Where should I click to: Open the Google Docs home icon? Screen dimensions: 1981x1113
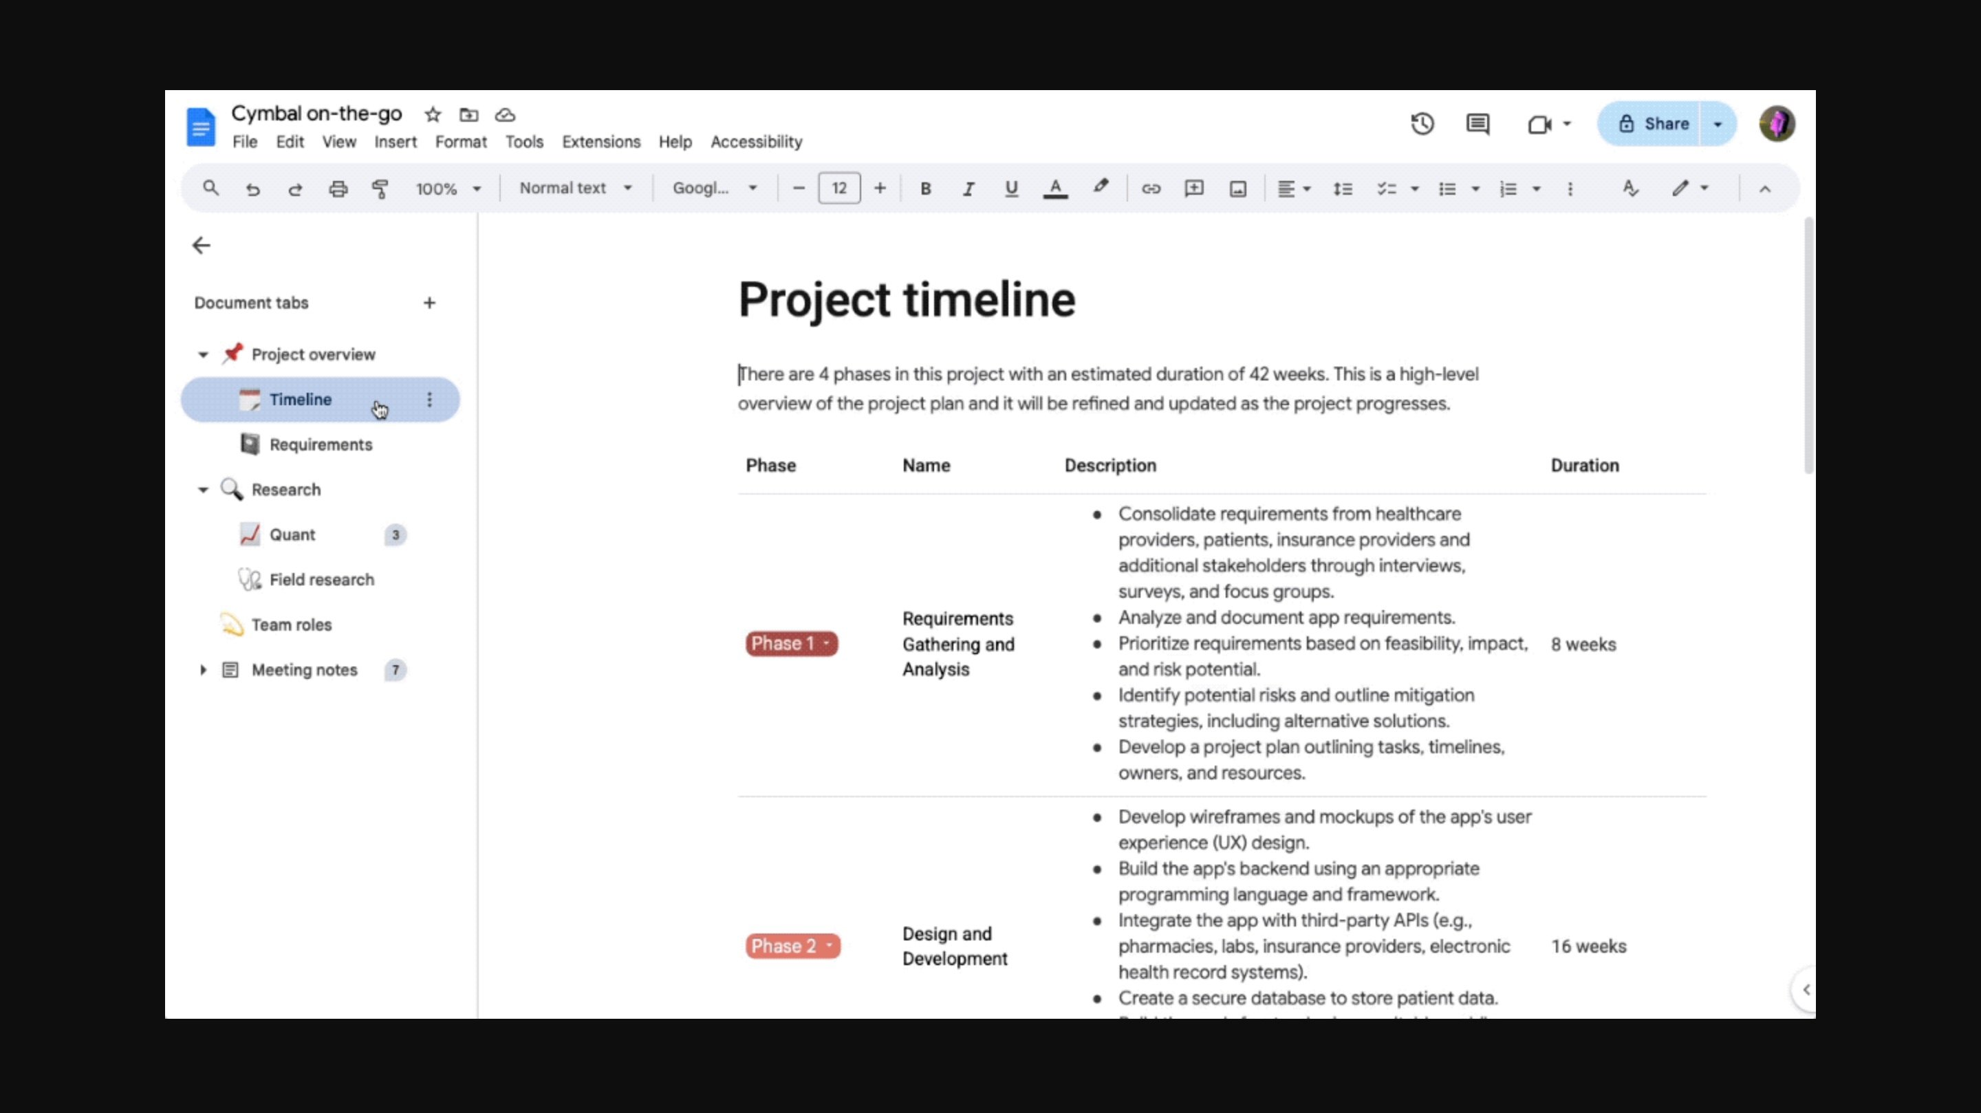pos(201,127)
